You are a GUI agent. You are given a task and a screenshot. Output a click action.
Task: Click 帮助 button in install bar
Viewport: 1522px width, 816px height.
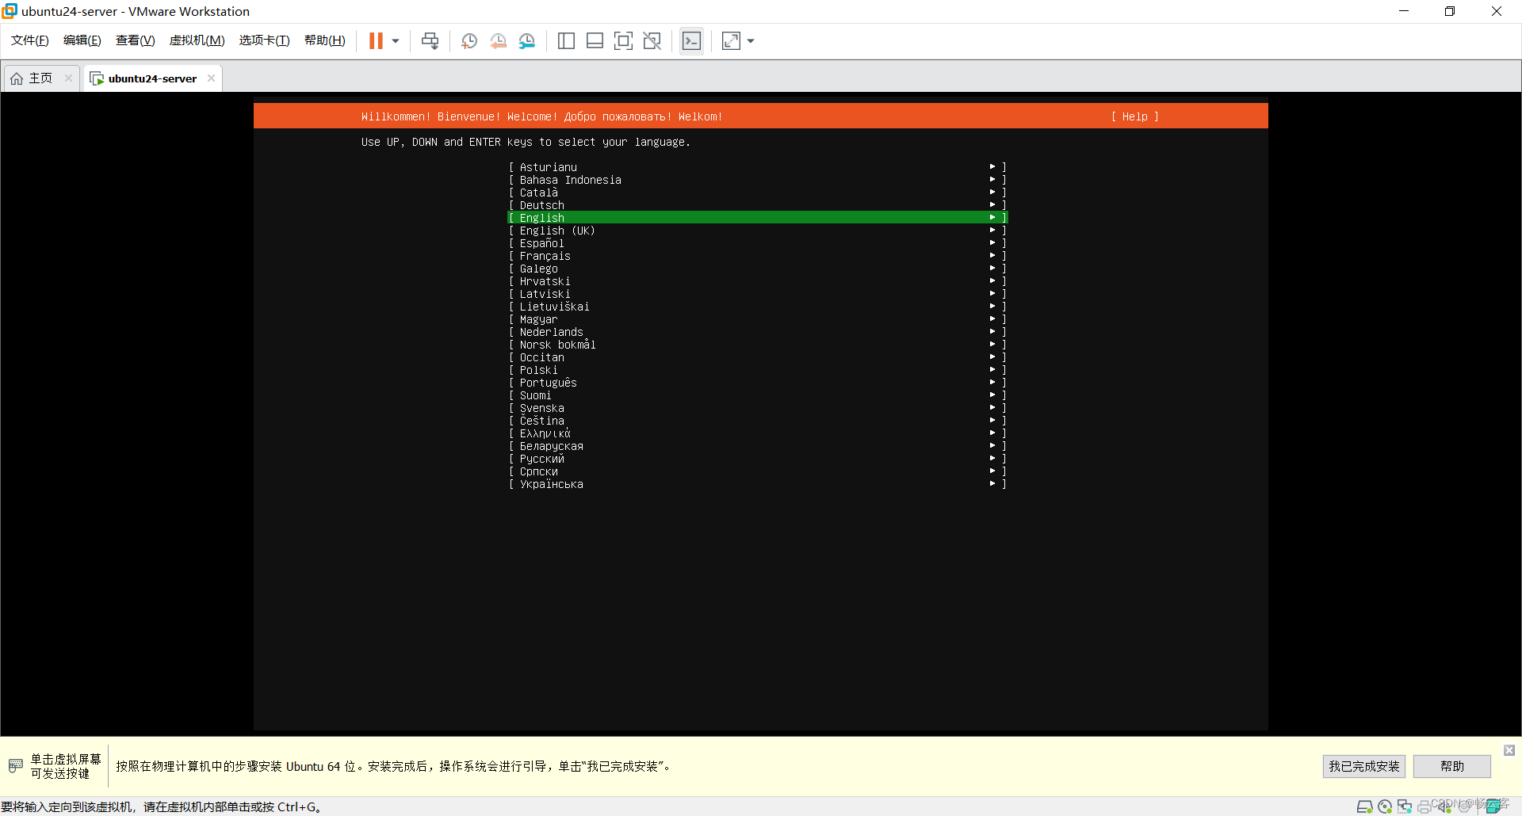[x=1451, y=766]
